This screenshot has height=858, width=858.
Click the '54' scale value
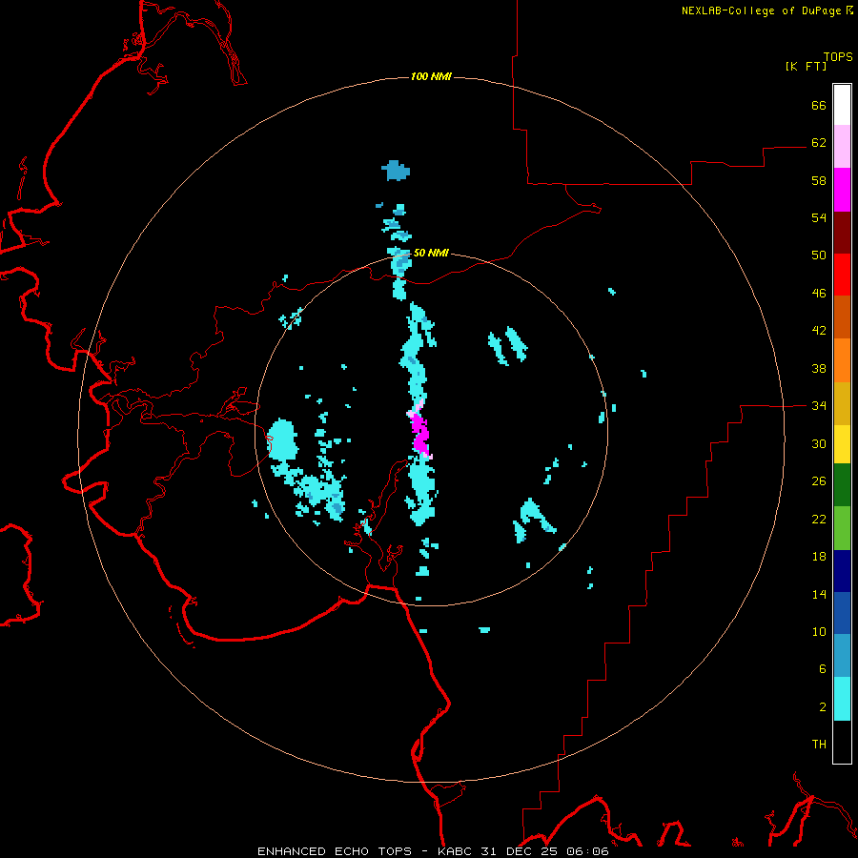pos(819,217)
